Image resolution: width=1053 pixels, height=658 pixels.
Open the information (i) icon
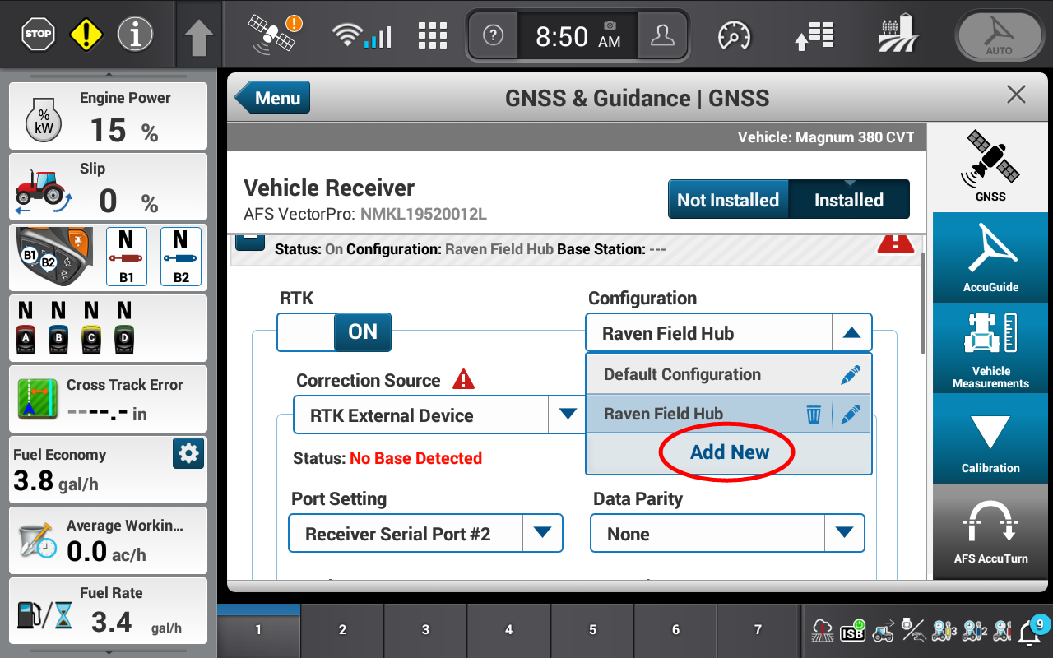tap(135, 35)
